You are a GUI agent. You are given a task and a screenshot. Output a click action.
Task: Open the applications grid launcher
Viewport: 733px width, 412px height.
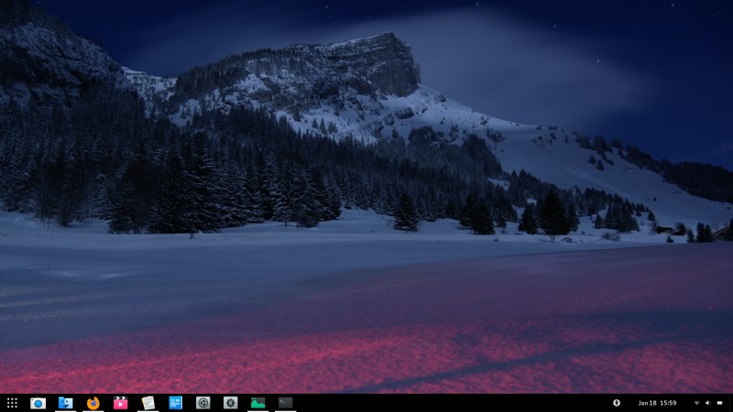click(x=12, y=403)
